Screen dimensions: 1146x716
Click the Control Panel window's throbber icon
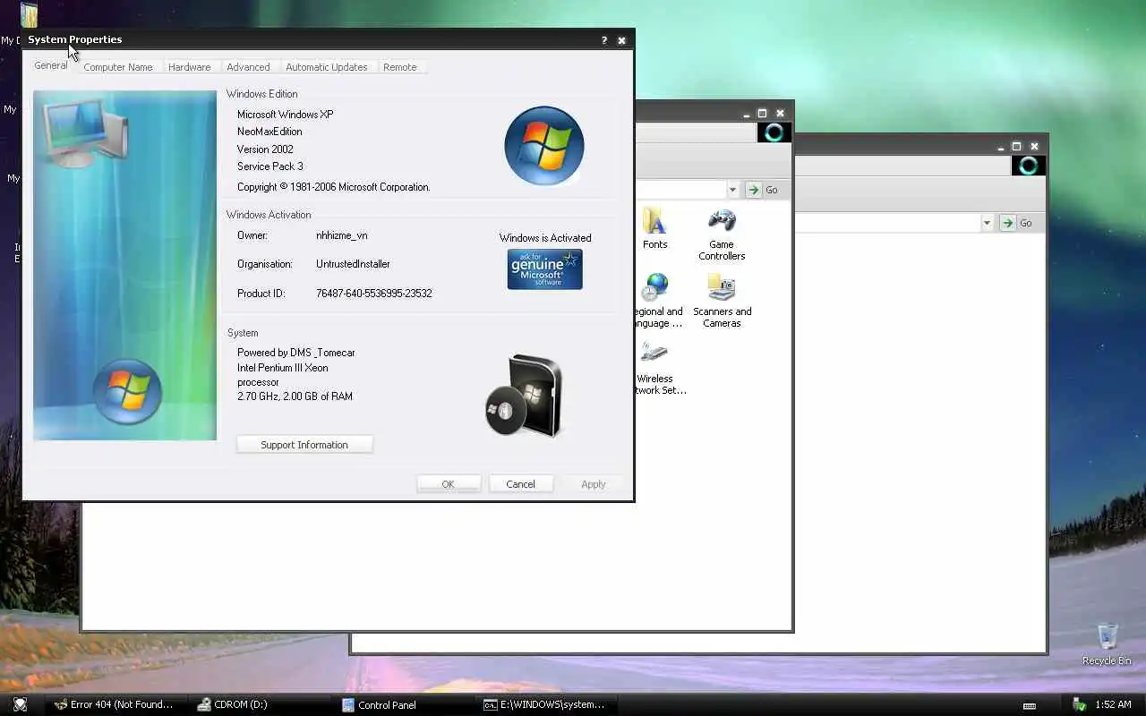coord(774,132)
